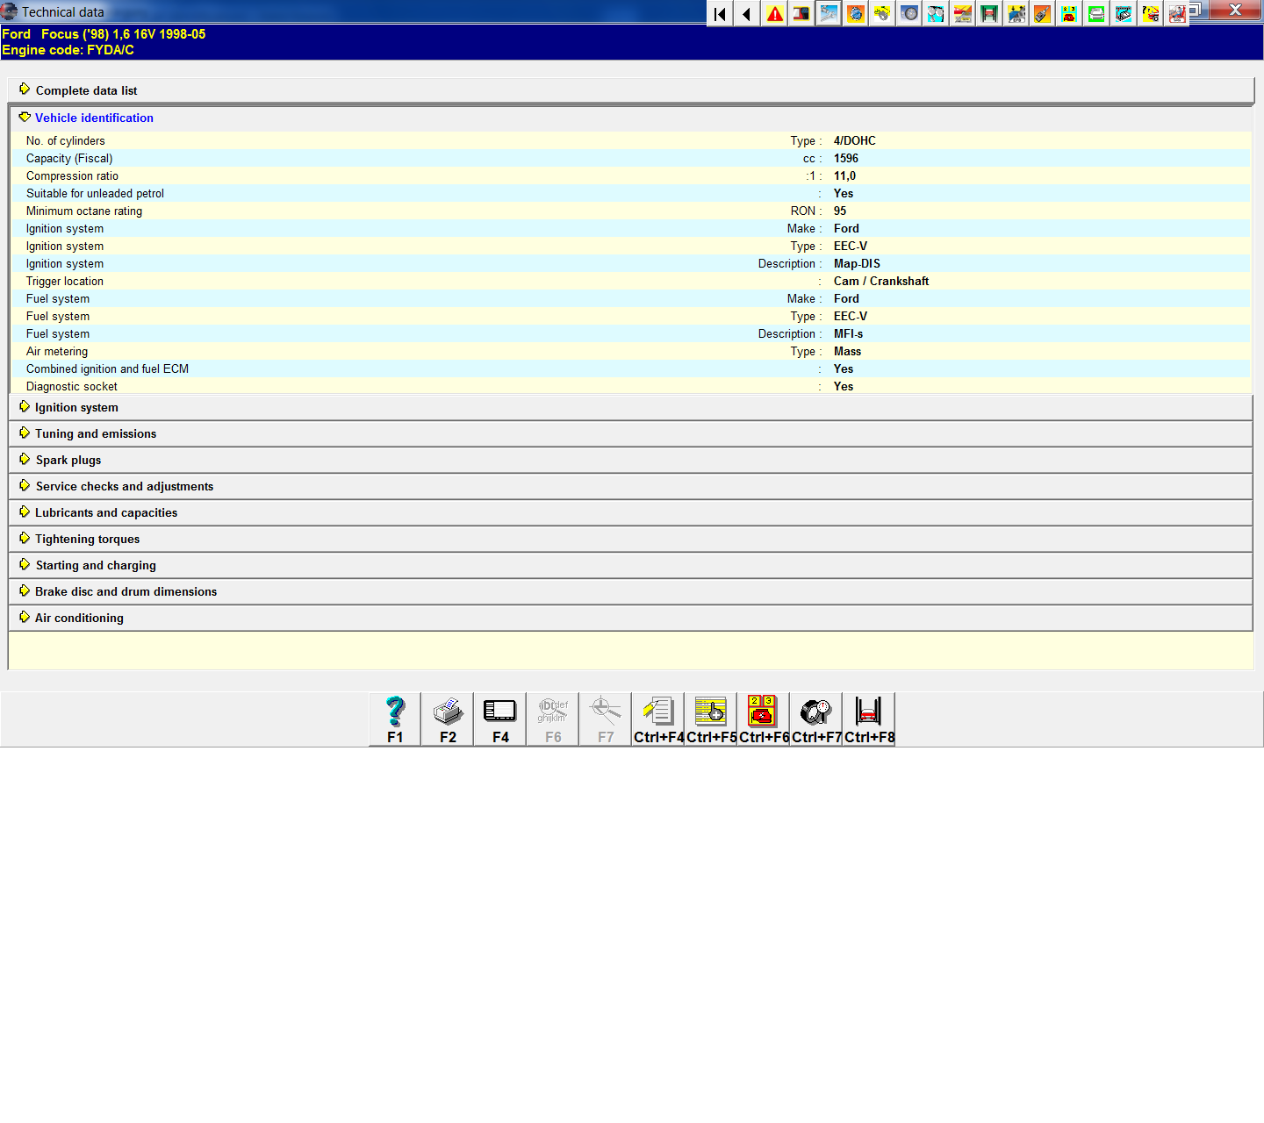
Task: Click the Ctrl+F7 tyre gauge button
Action: pos(816,719)
